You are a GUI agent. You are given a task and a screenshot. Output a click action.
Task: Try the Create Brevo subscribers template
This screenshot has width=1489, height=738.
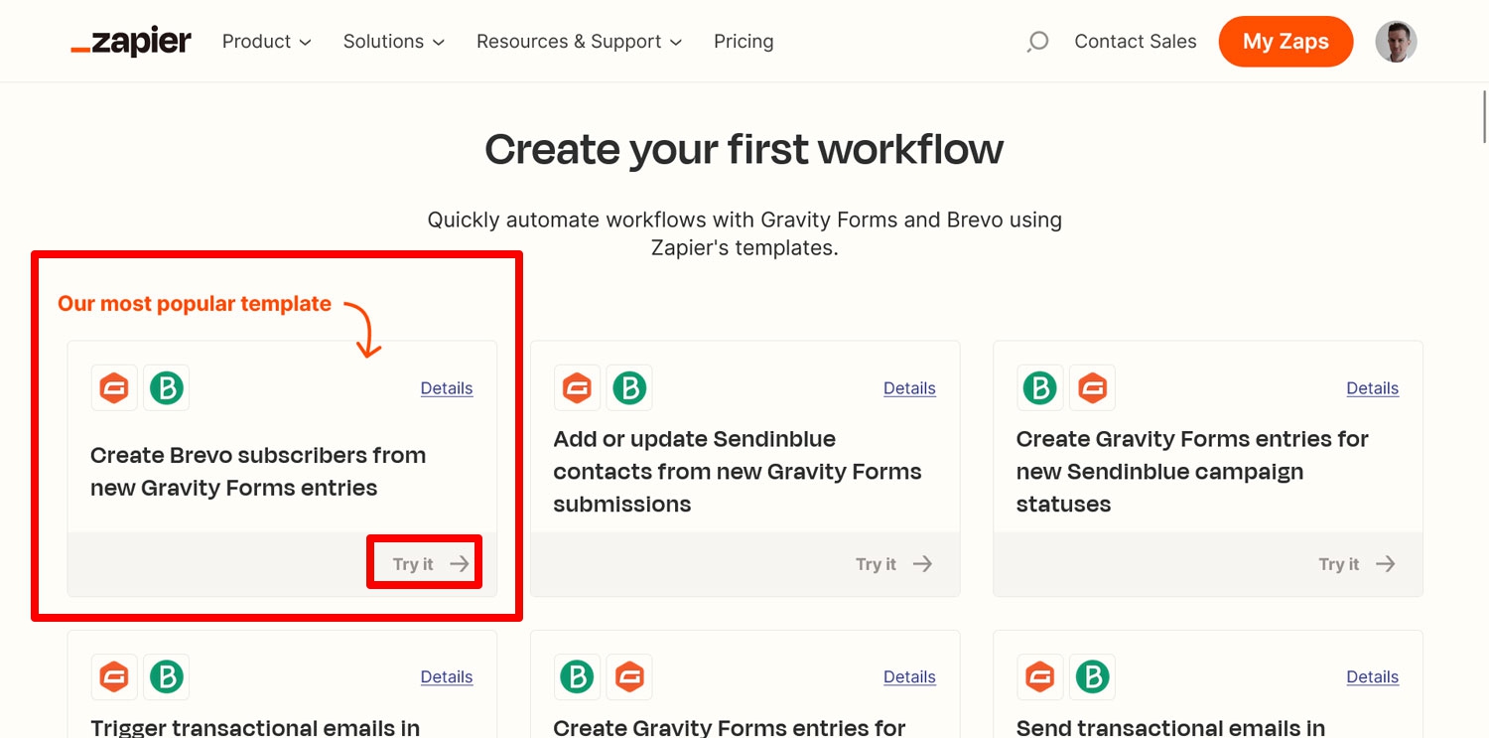(x=431, y=564)
